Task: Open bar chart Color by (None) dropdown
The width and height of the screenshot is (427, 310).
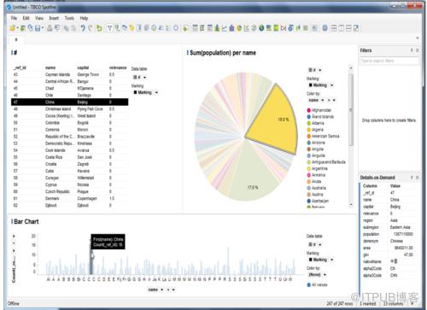Action: (318, 275)
